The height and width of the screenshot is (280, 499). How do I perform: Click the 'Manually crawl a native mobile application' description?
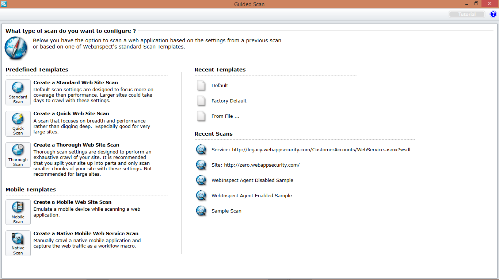[87, 243]
